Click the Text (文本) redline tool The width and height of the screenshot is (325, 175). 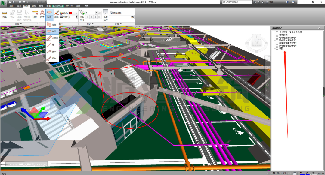pyautogui.click(x=42, y=14)
